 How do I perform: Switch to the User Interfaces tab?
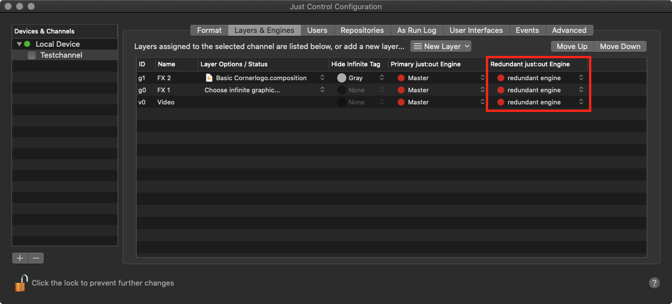[476, 31]
